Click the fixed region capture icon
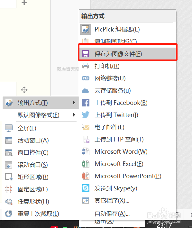The image size is (192, 228). [x=9, y=189]
